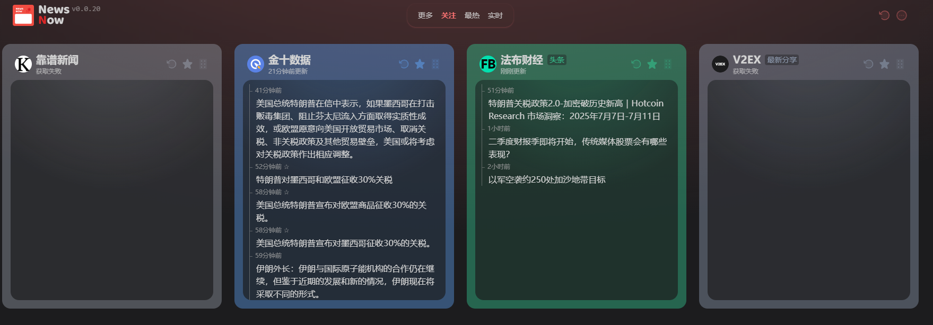Click the 41分钟前 timestamp
933x325 pixels.
pyautogui.click(x=268, y=91)
